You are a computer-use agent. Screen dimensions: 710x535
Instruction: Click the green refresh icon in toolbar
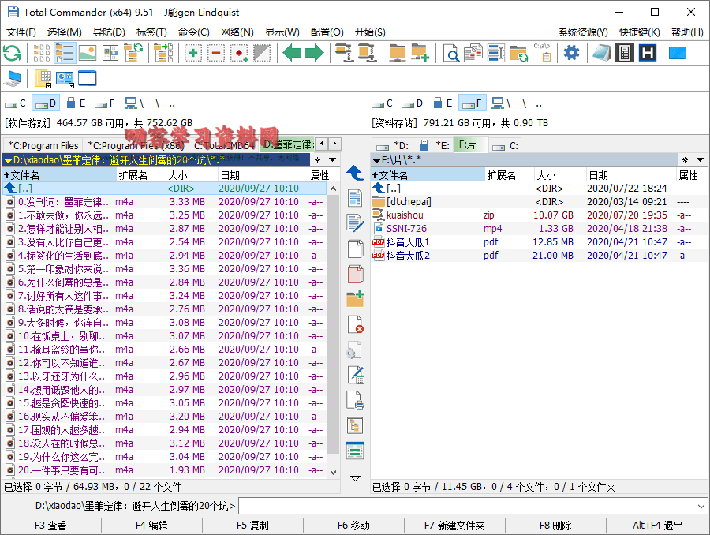(x=12, y=53)
